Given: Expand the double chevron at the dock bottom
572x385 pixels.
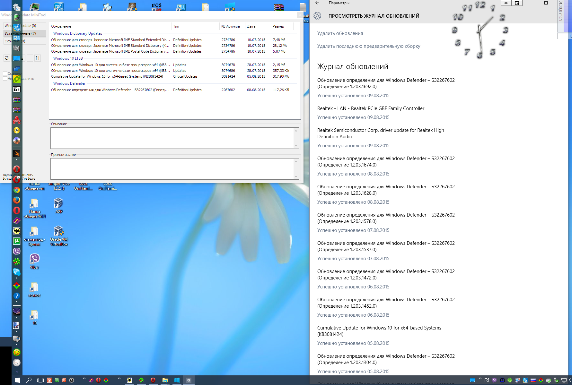Looking at the screenshot, I should click(17, 372).
